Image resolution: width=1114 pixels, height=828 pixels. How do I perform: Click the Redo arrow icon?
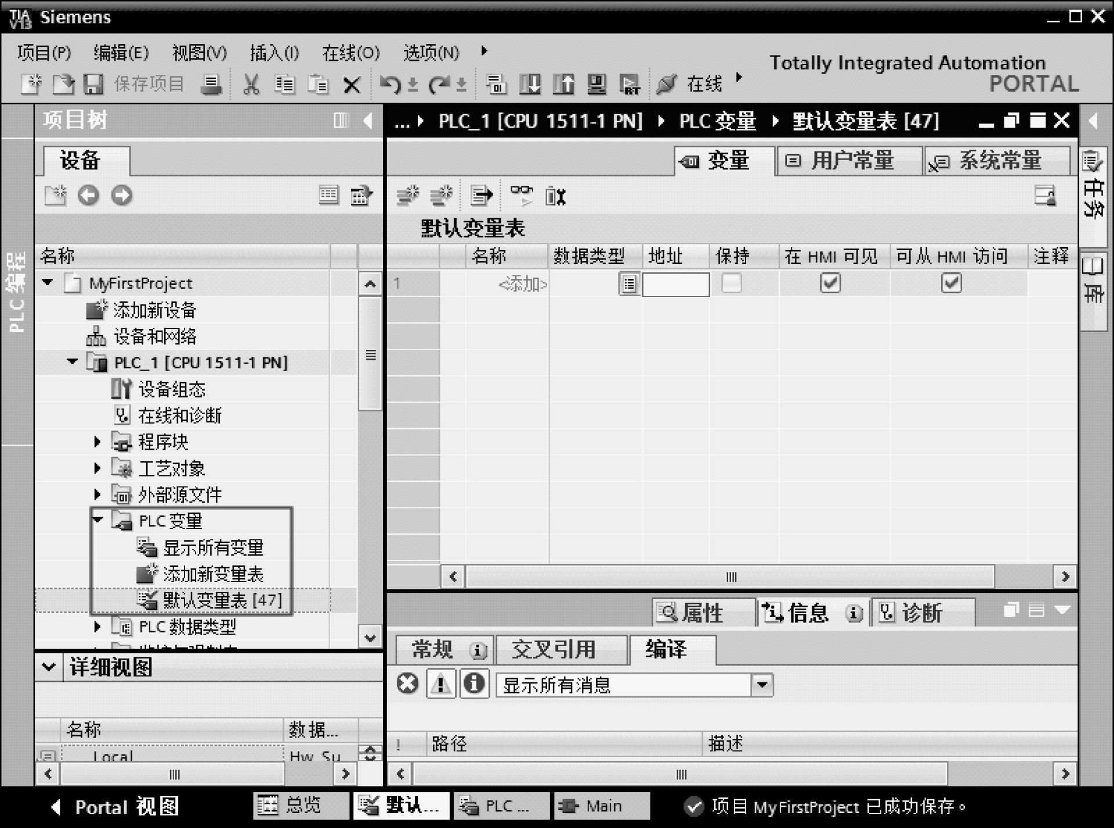pos(439,85)
